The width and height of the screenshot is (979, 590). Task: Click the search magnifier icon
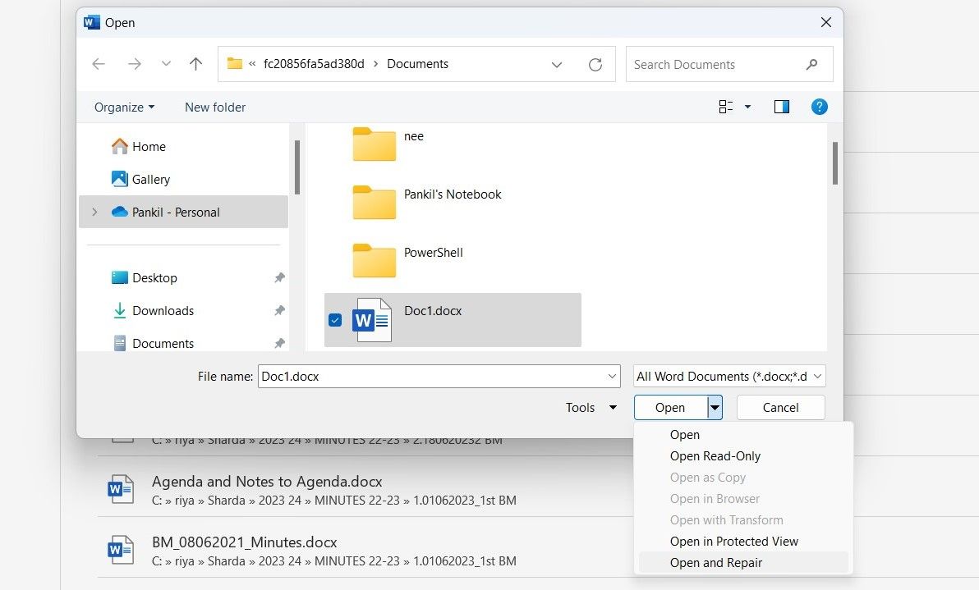[811, 65]
